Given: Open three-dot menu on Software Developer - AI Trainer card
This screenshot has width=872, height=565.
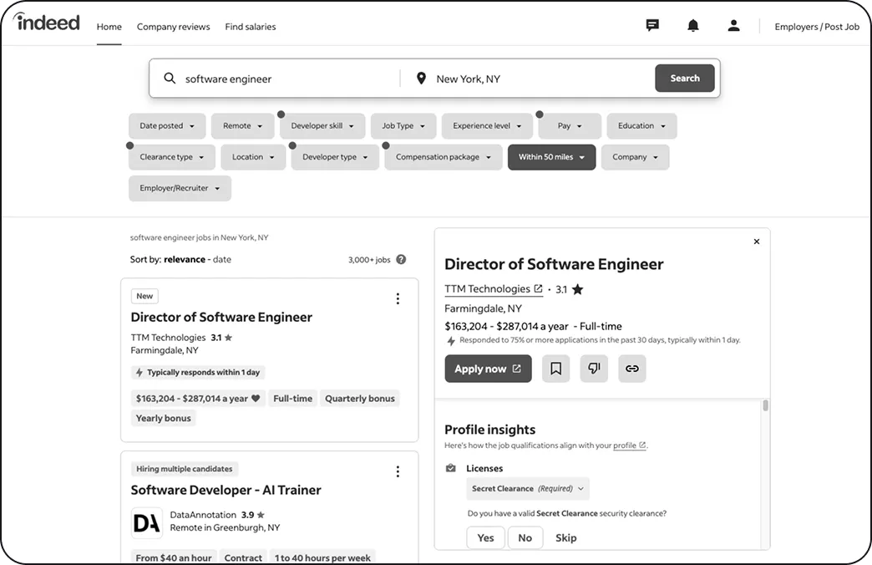Looking at the screenshot, I should 398,472.
